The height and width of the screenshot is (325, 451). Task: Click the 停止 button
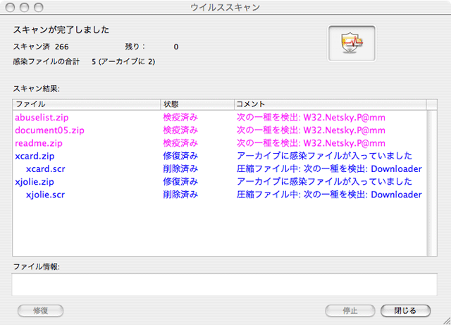point(350,311)
